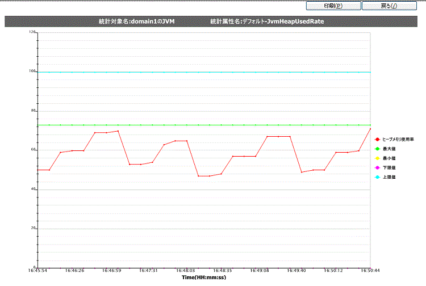This screenshot has width=426, height=286.
Task: Click the first red data point at 16:45:54
Action: [37, 170]
